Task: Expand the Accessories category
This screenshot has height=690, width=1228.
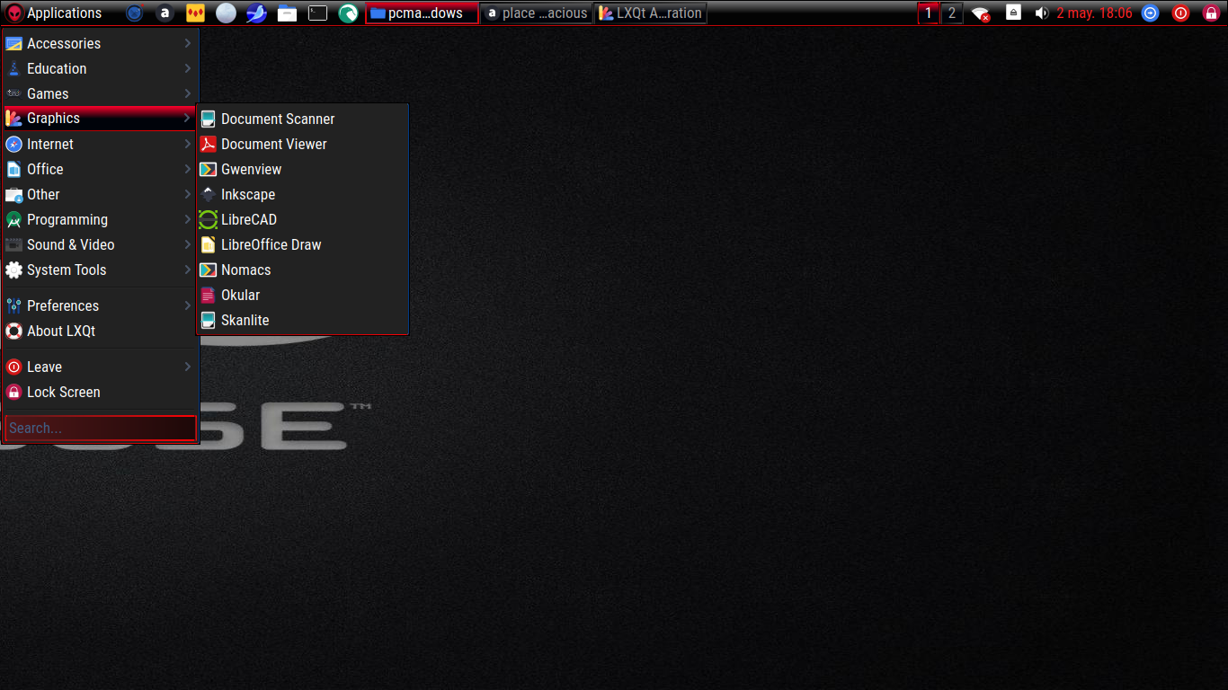Action: pos(100,43)
